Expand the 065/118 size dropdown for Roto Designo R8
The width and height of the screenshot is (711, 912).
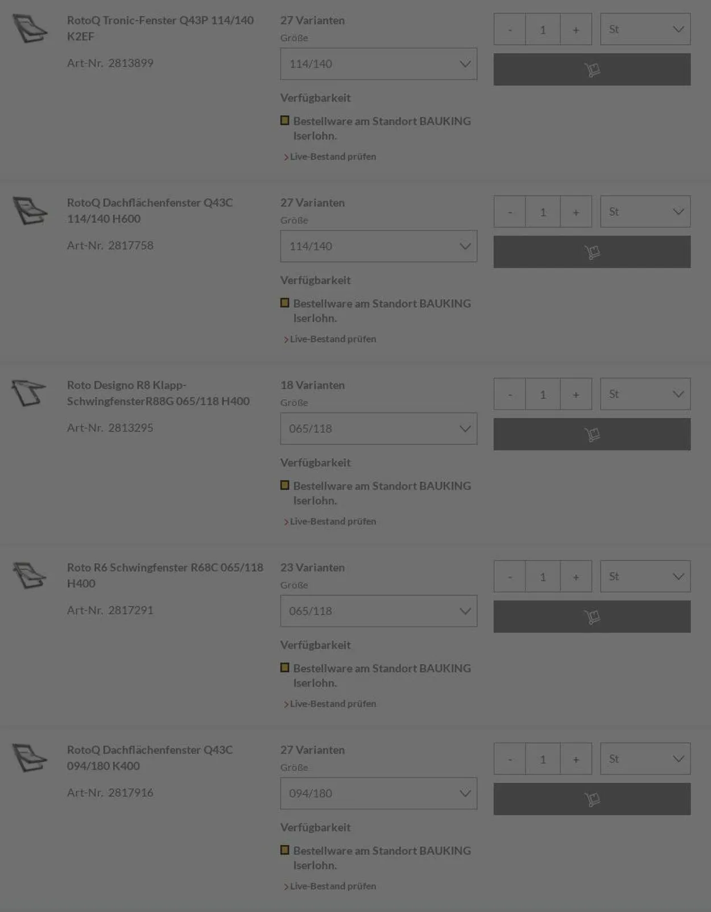pos(378,428)
